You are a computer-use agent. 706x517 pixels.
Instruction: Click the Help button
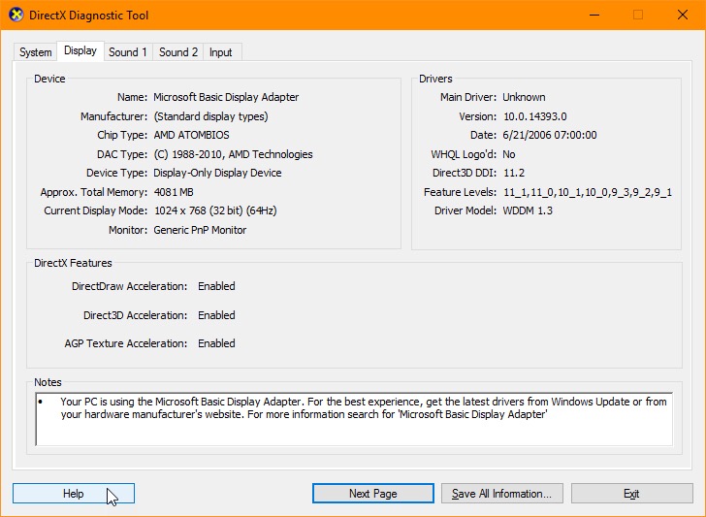(x=74, y=494)
